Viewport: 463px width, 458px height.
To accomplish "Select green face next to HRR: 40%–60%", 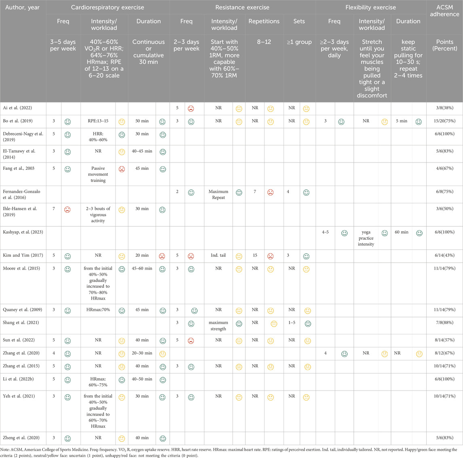I will pyautogui.click(x=122, y=135).
